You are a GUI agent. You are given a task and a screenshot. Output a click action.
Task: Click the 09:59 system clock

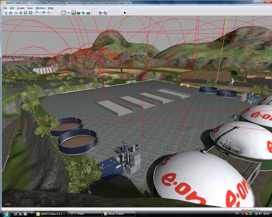266,214
